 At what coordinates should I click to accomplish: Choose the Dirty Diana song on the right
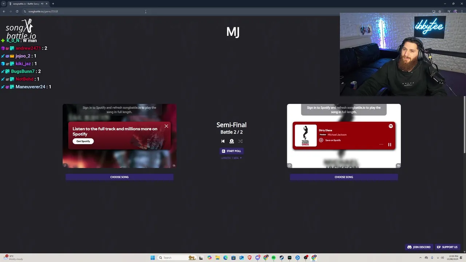click(344, 177)
